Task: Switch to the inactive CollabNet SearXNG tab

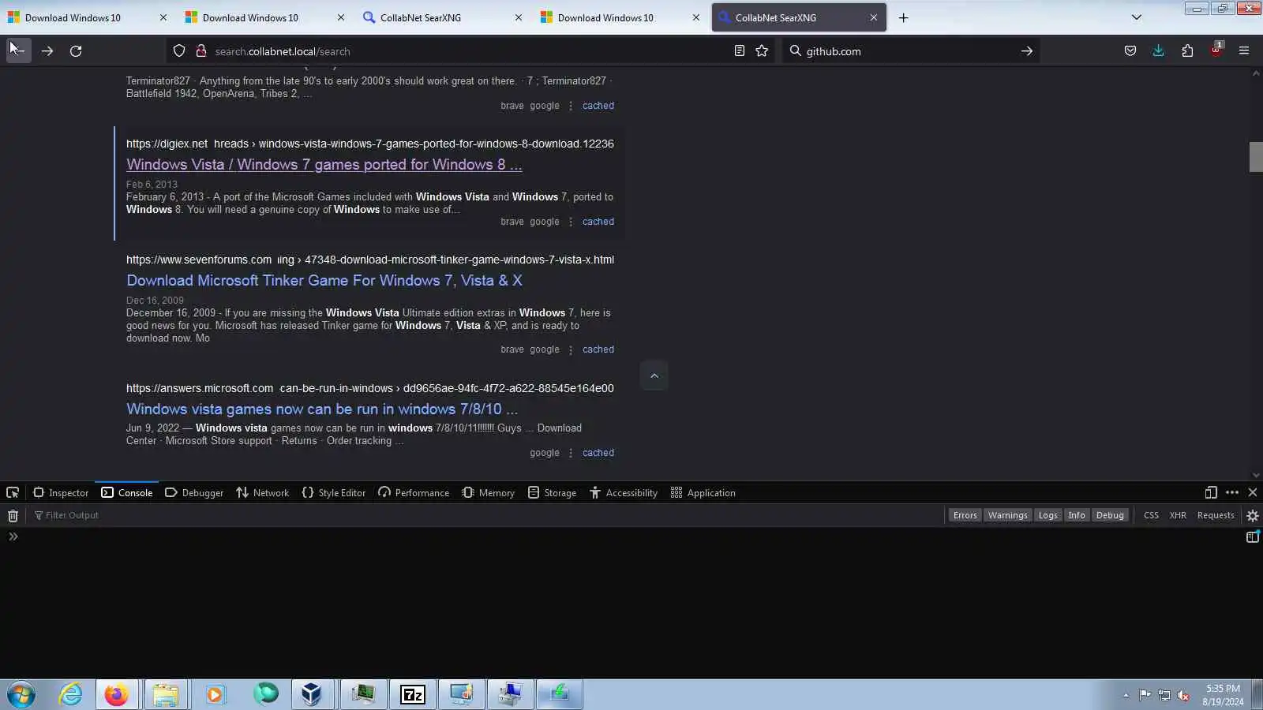Action: pyautogui.click(x=441, y=17)
